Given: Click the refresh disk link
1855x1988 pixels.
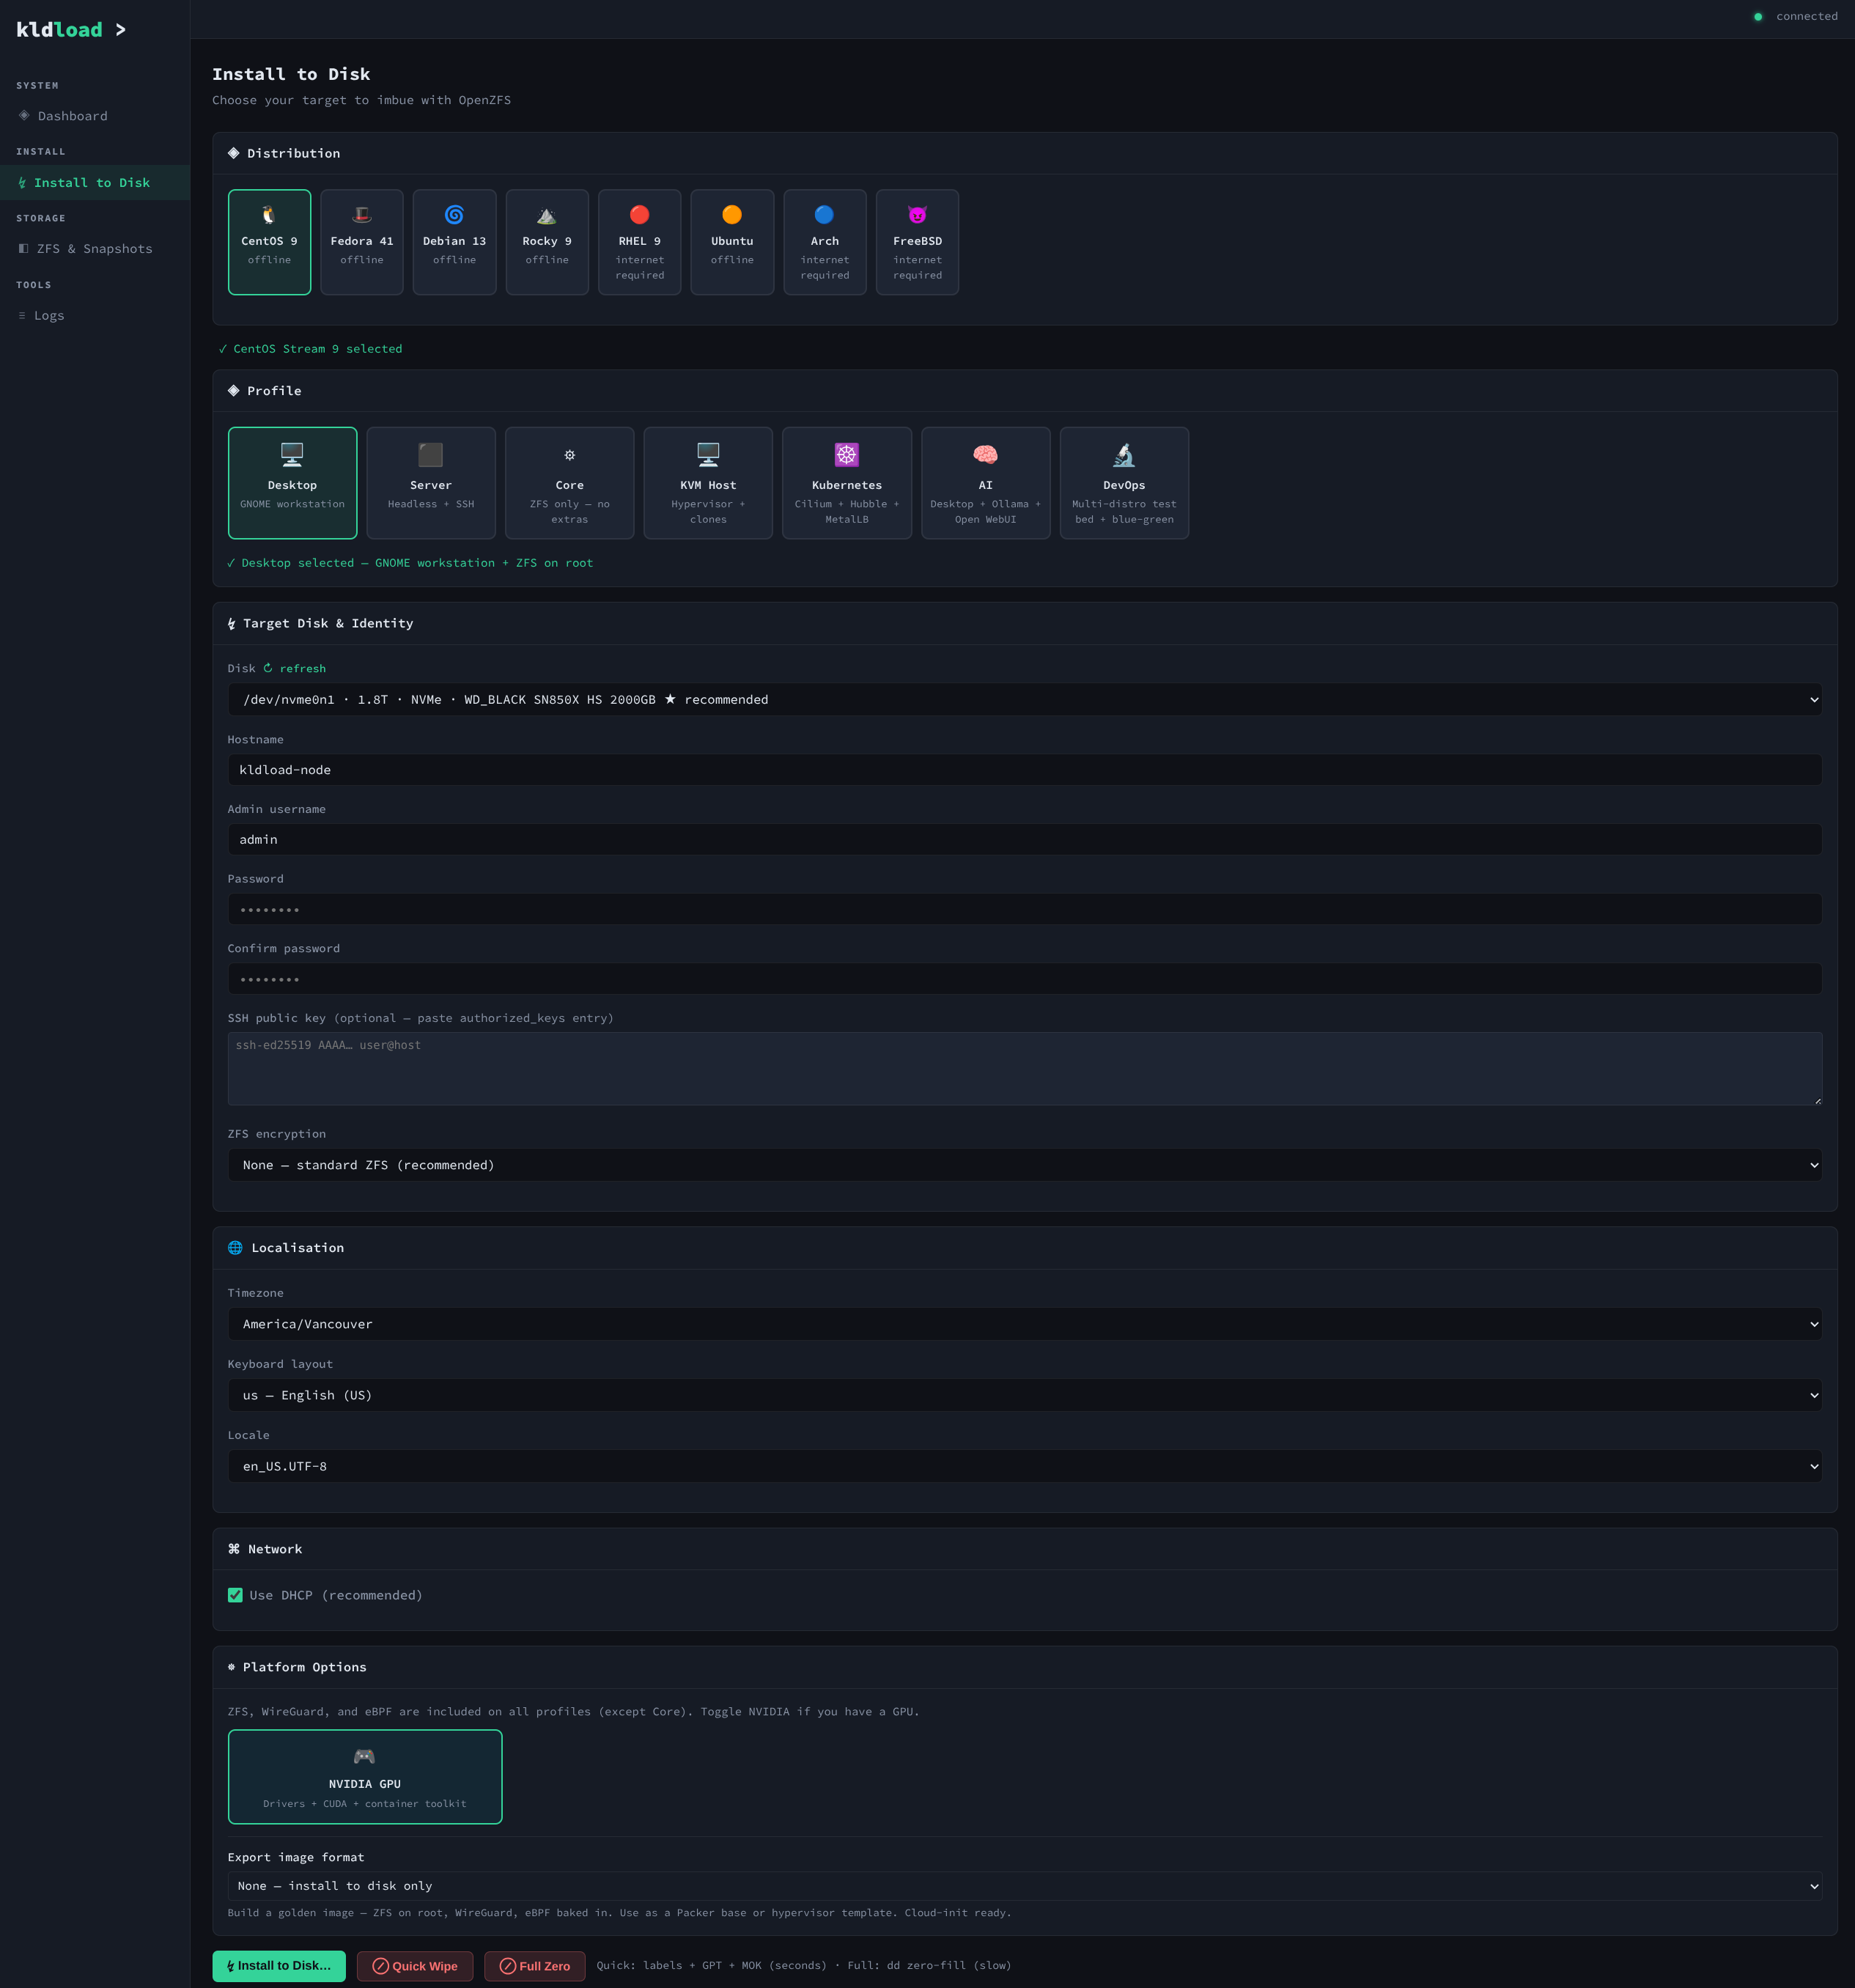Looking at the screenshot, I should (294, 668).
